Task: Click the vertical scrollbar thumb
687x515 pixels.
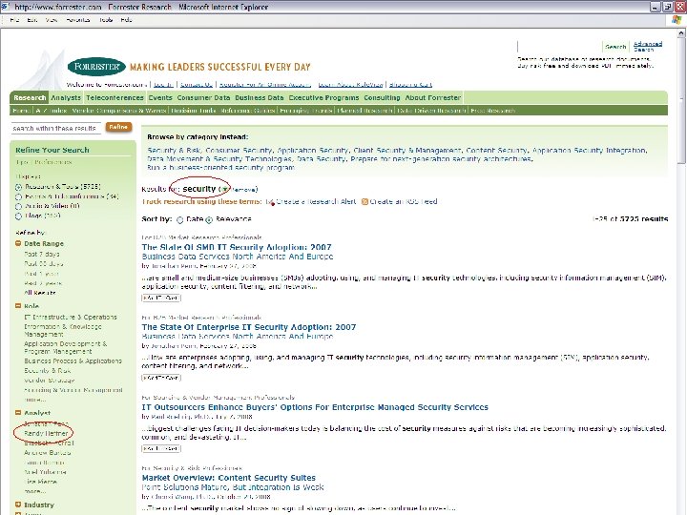Action: point(681,101)
